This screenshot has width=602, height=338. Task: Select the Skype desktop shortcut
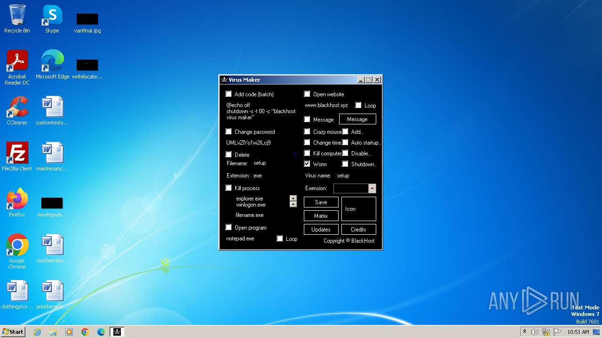click(x=52, y=19)
